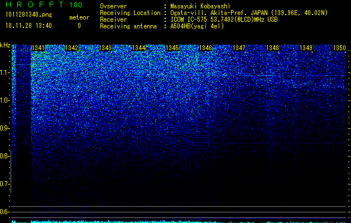Viewport: 351px width, 223px height.
Task: Select the 1343 time marker
Action: [105, 48]
